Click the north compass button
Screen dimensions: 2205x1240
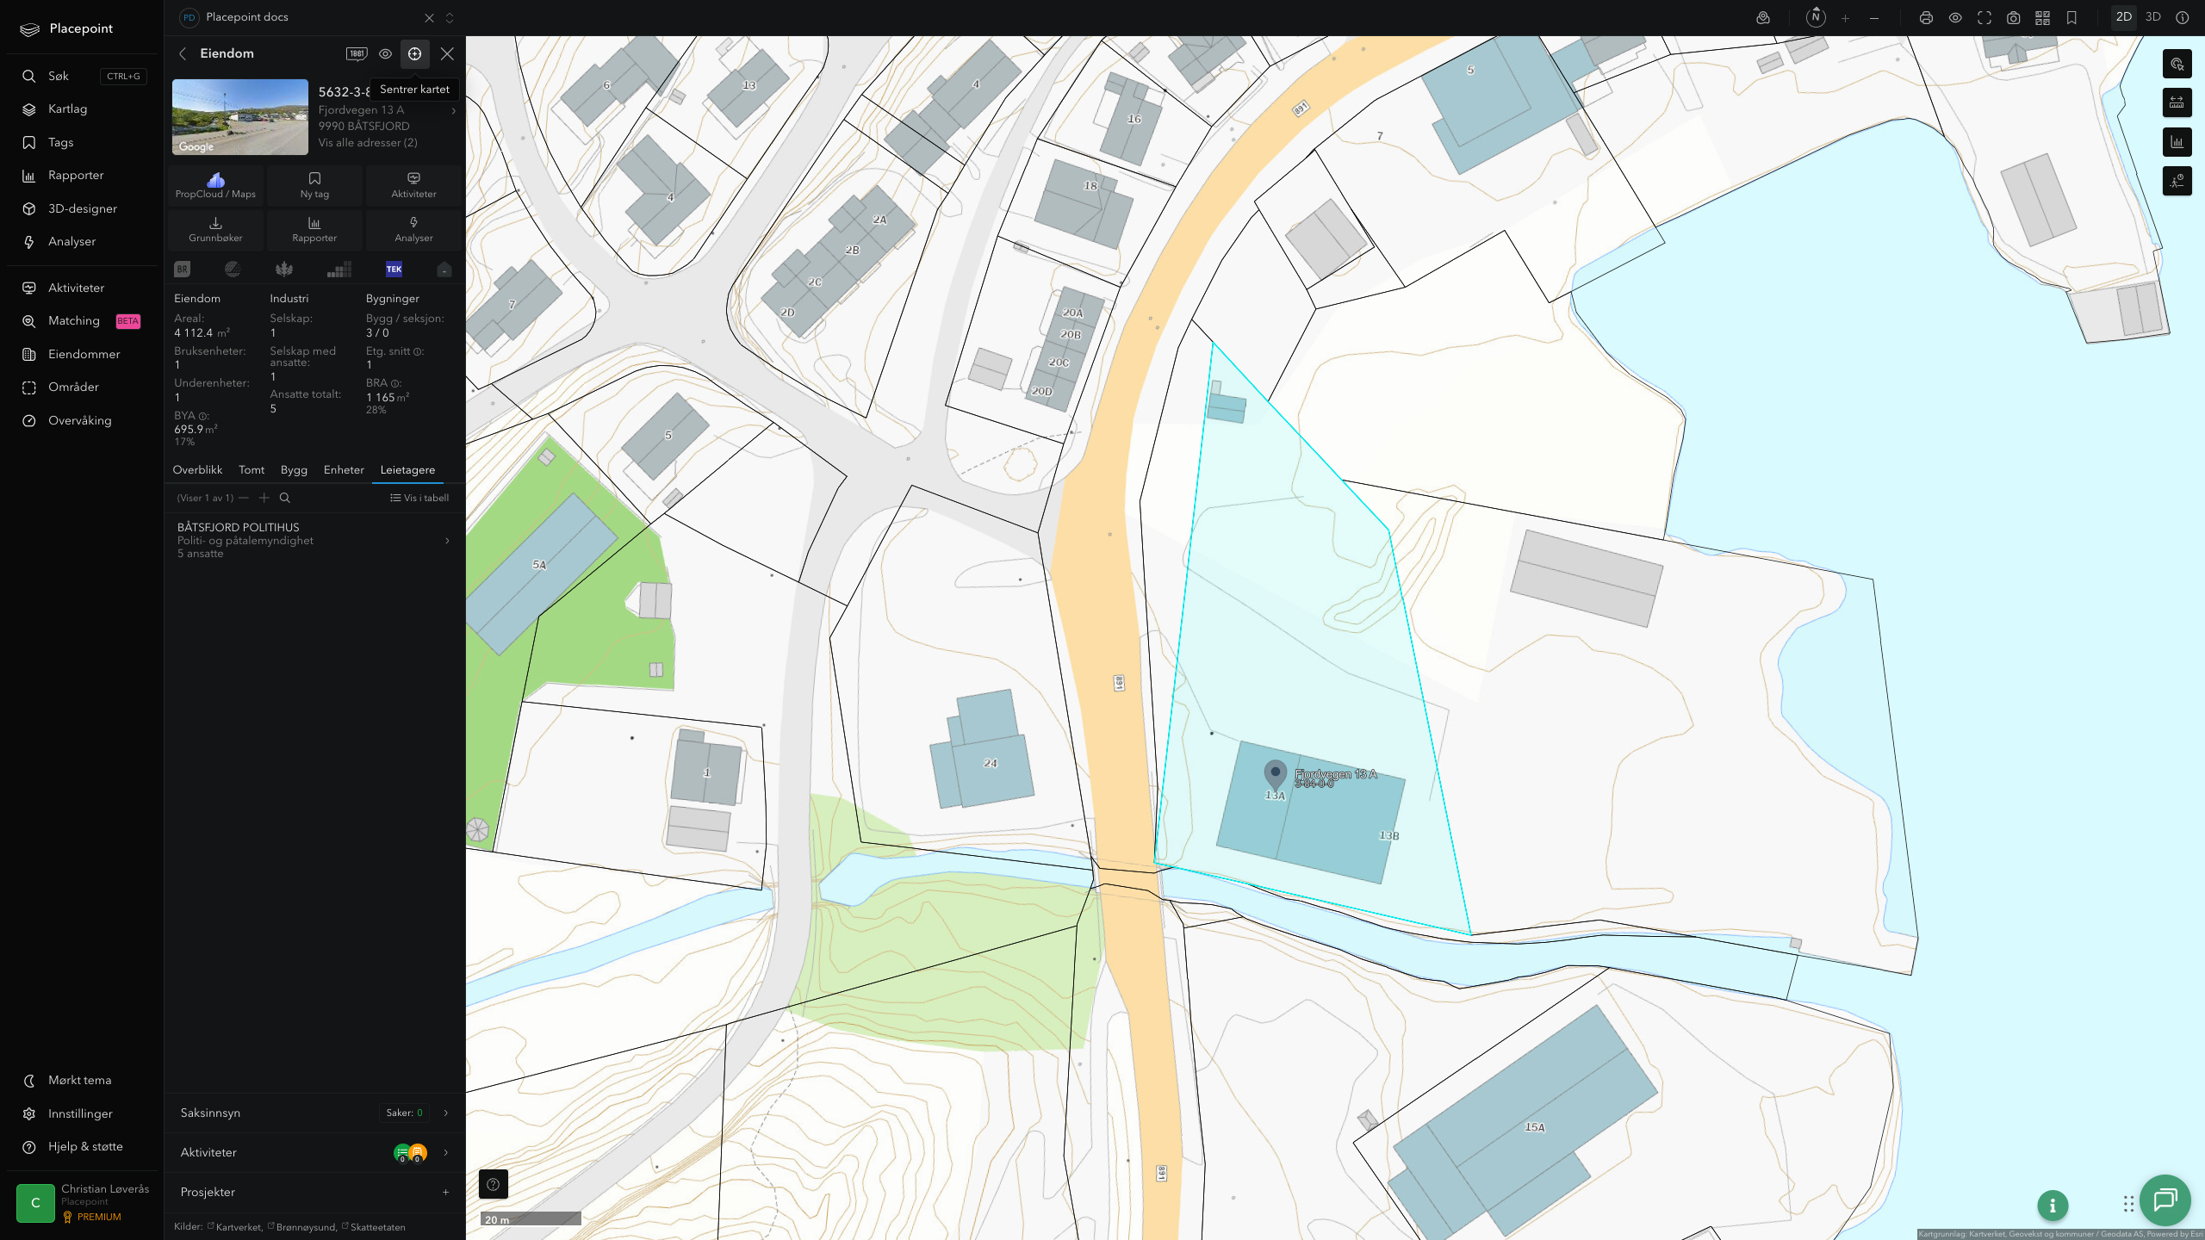coord(1816,17)
